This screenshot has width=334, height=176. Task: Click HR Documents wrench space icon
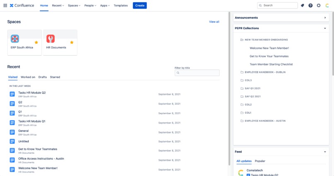click(x=51, y=39)
